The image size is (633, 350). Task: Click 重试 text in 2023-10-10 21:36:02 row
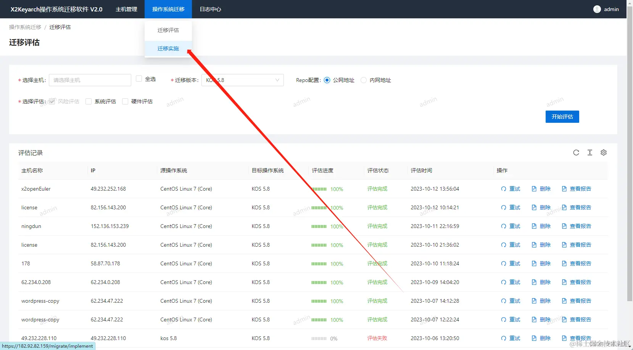point(515,245)
